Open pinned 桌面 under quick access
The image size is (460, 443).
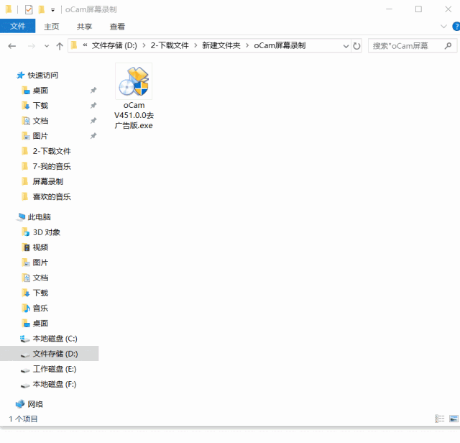[40, 91]
